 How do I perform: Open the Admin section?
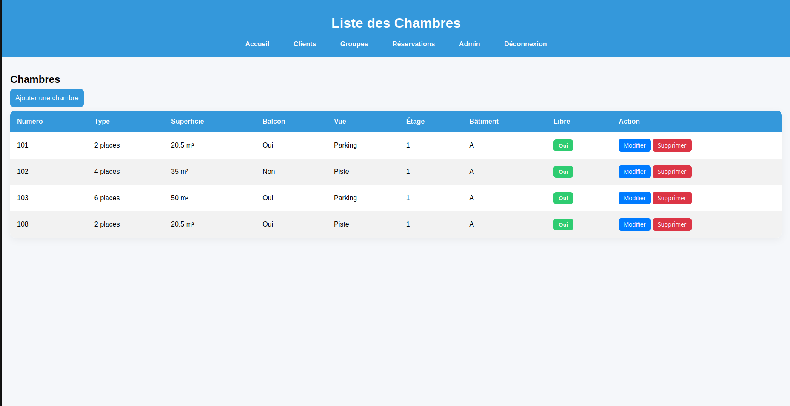pyautogui.click(x=469, y=44)
